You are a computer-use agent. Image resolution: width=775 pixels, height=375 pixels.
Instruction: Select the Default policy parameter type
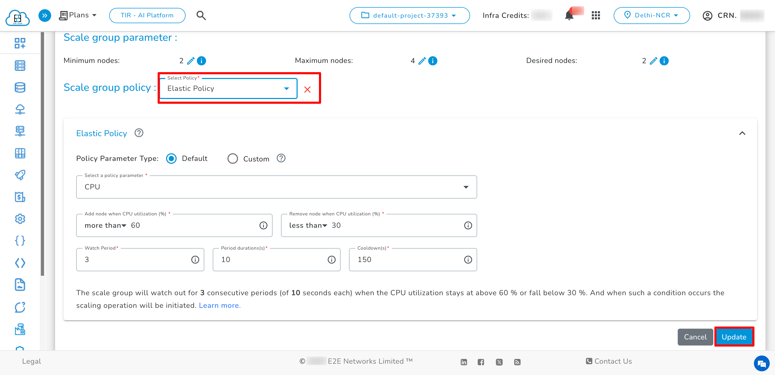[x=171, y=158]
